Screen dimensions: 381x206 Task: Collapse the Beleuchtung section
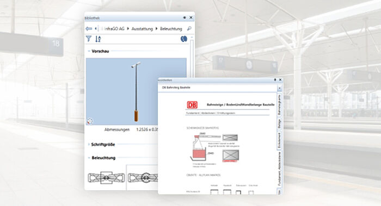tap(89, 158)
